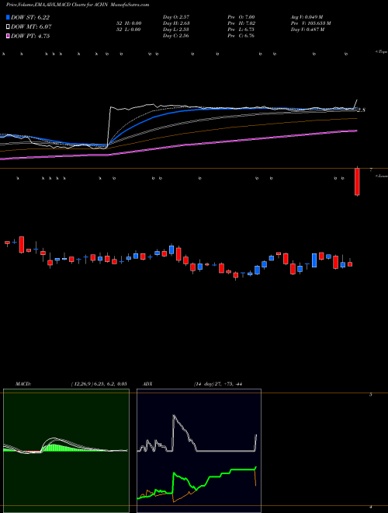Click the MACD (12,26,9) parameter values
388x513 pixels.
click(99, 384)
